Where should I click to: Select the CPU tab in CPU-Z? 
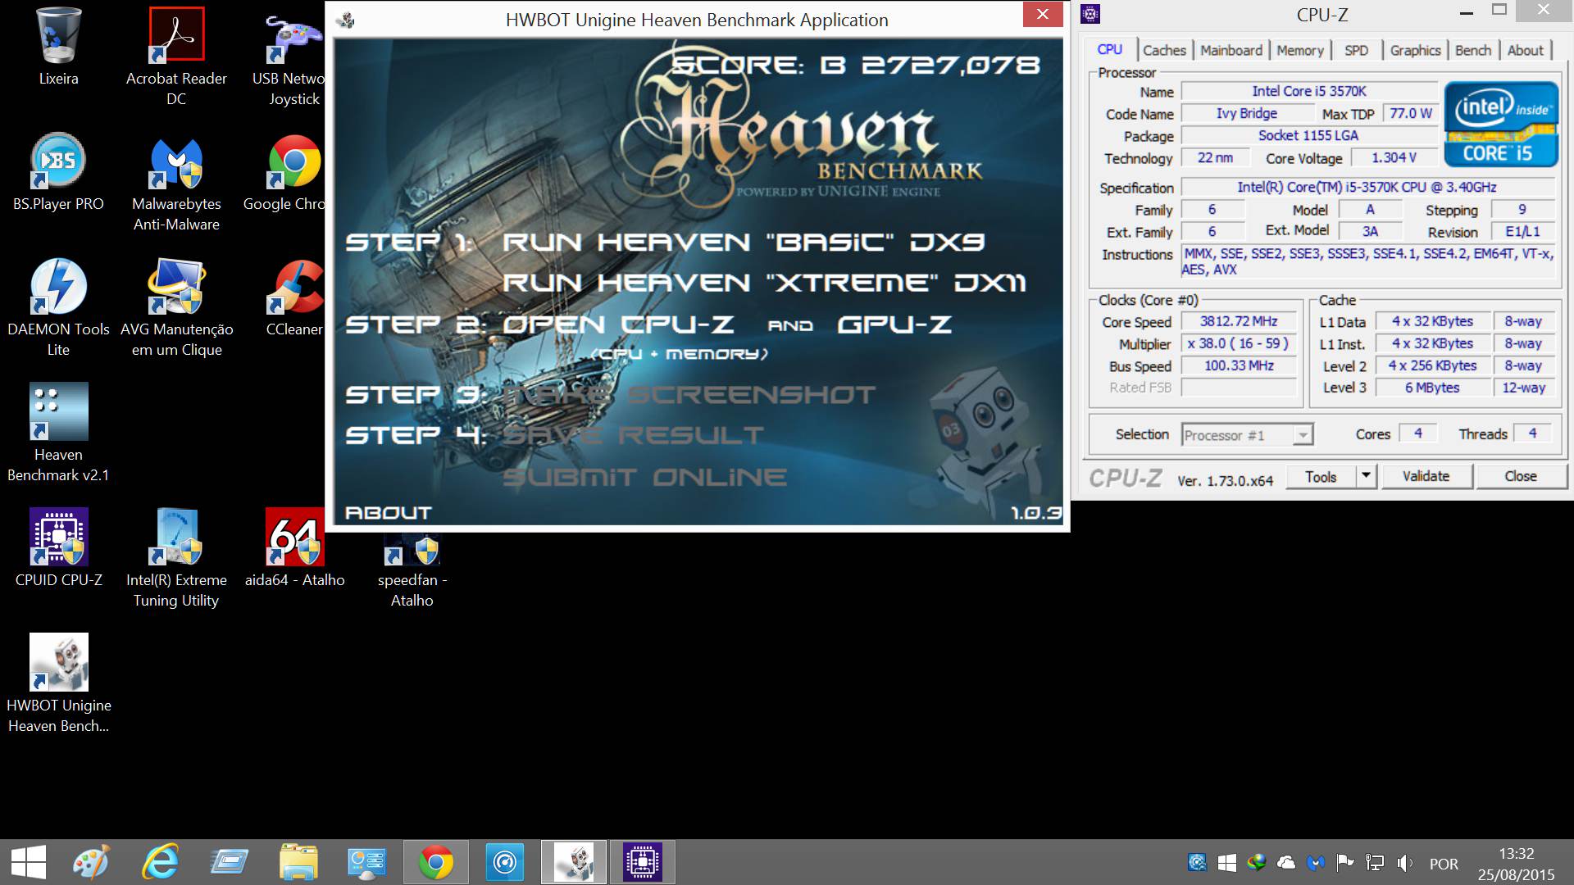1109,49
